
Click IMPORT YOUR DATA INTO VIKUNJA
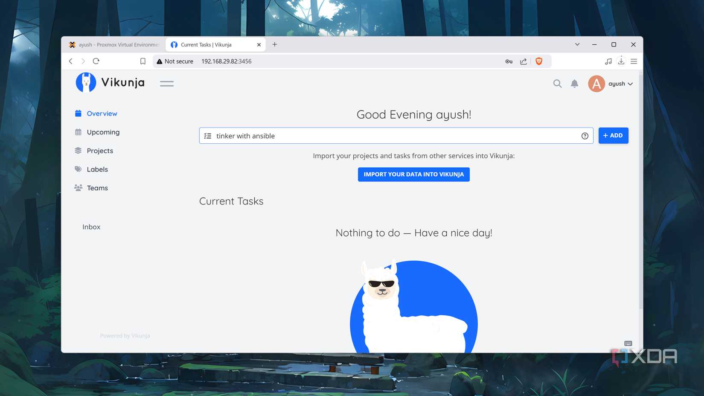point(413,174)
